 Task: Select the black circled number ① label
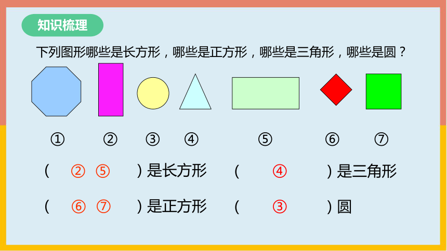[x=58, y=140]
